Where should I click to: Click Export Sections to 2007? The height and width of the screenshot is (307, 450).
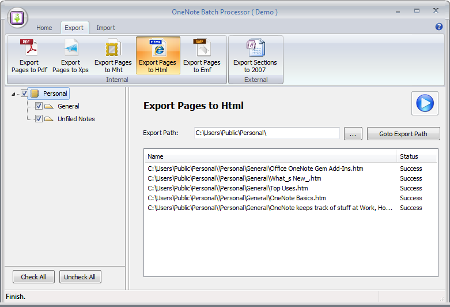tap(255, 55)
